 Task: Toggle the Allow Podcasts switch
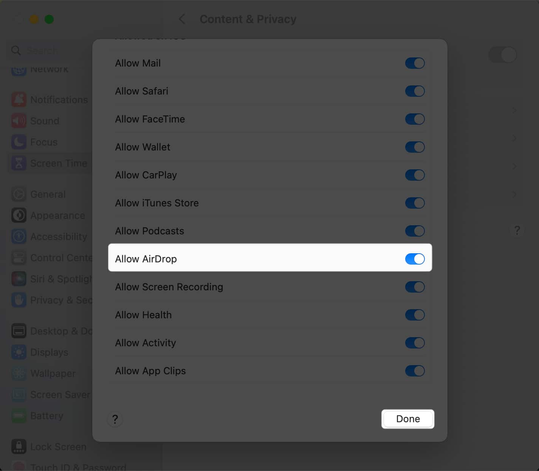pos(415,231)
